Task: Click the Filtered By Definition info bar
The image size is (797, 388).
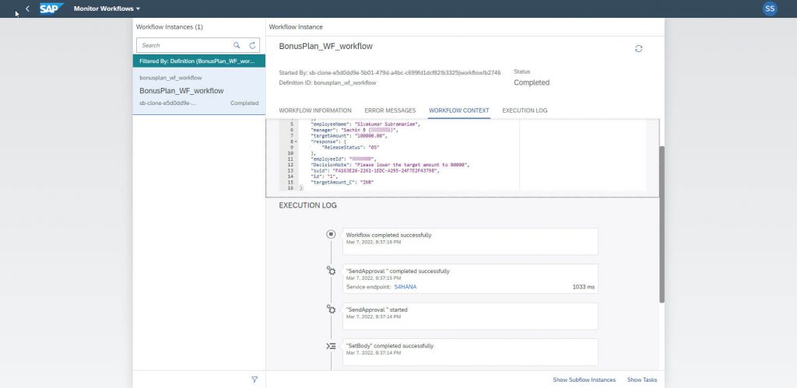Action: pos(198,61)
